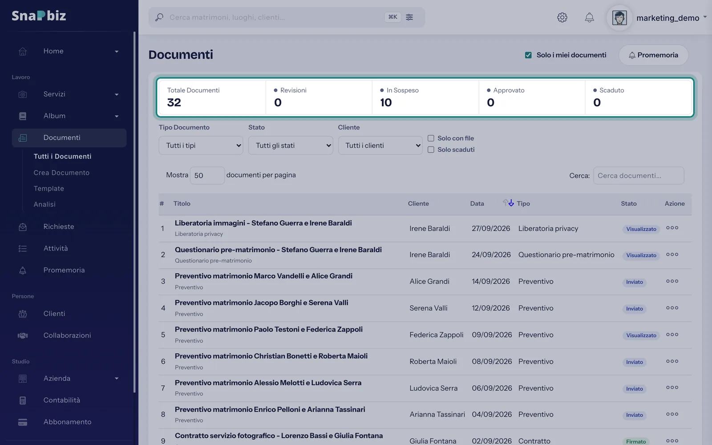Enable the Solo scaduti checkbox
Image resolution: width=712 pixels, height=445 pixels.
click(x=431, y=150)
